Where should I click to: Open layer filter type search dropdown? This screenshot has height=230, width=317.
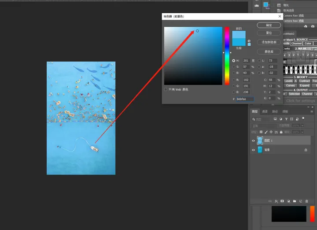click(261, 119)
